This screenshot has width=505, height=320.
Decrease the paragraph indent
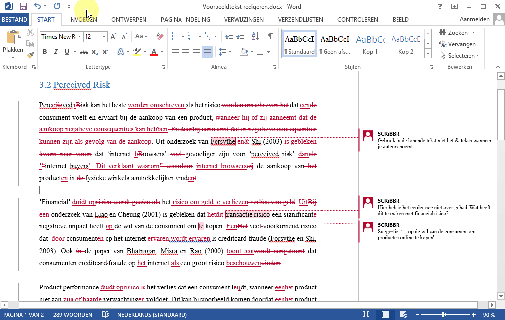pos(229,36)
